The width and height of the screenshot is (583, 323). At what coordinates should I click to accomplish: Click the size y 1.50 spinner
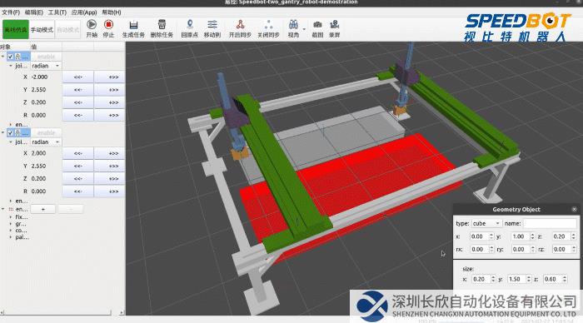(519, 279)
